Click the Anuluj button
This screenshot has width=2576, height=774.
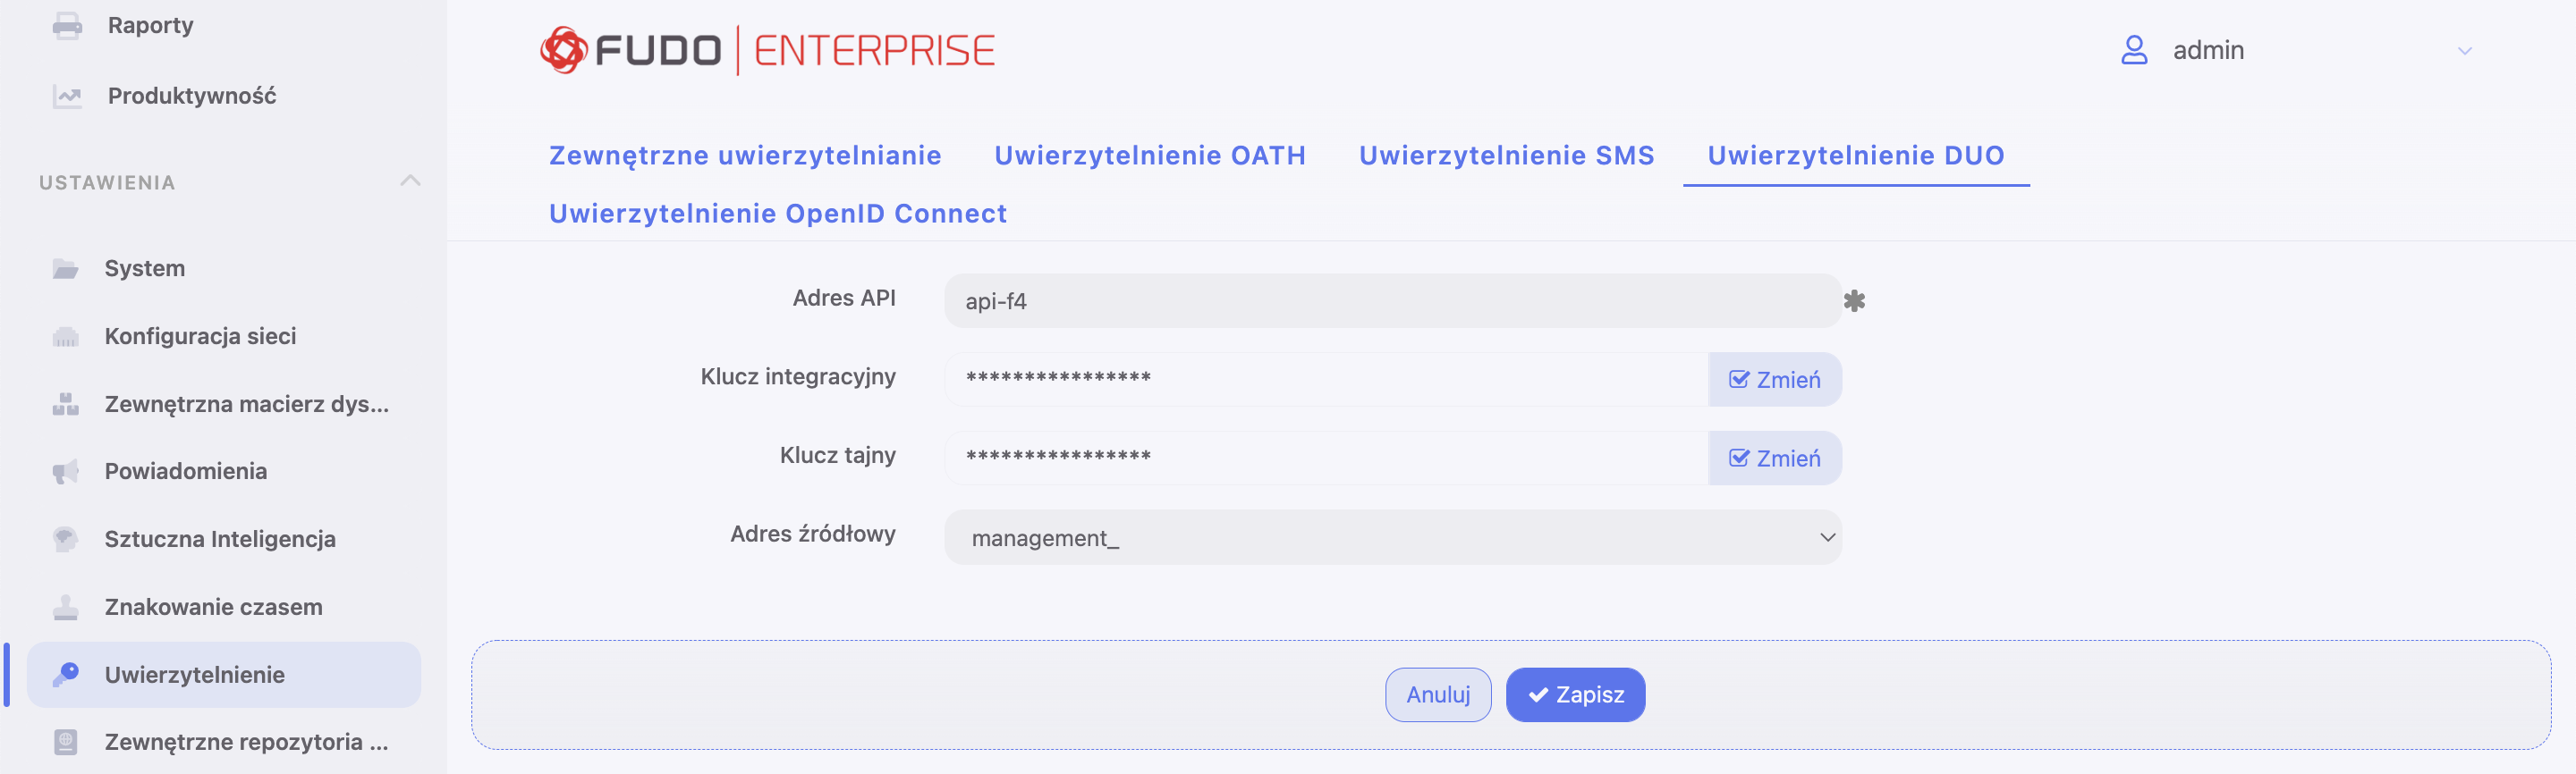click(1438, 695)
